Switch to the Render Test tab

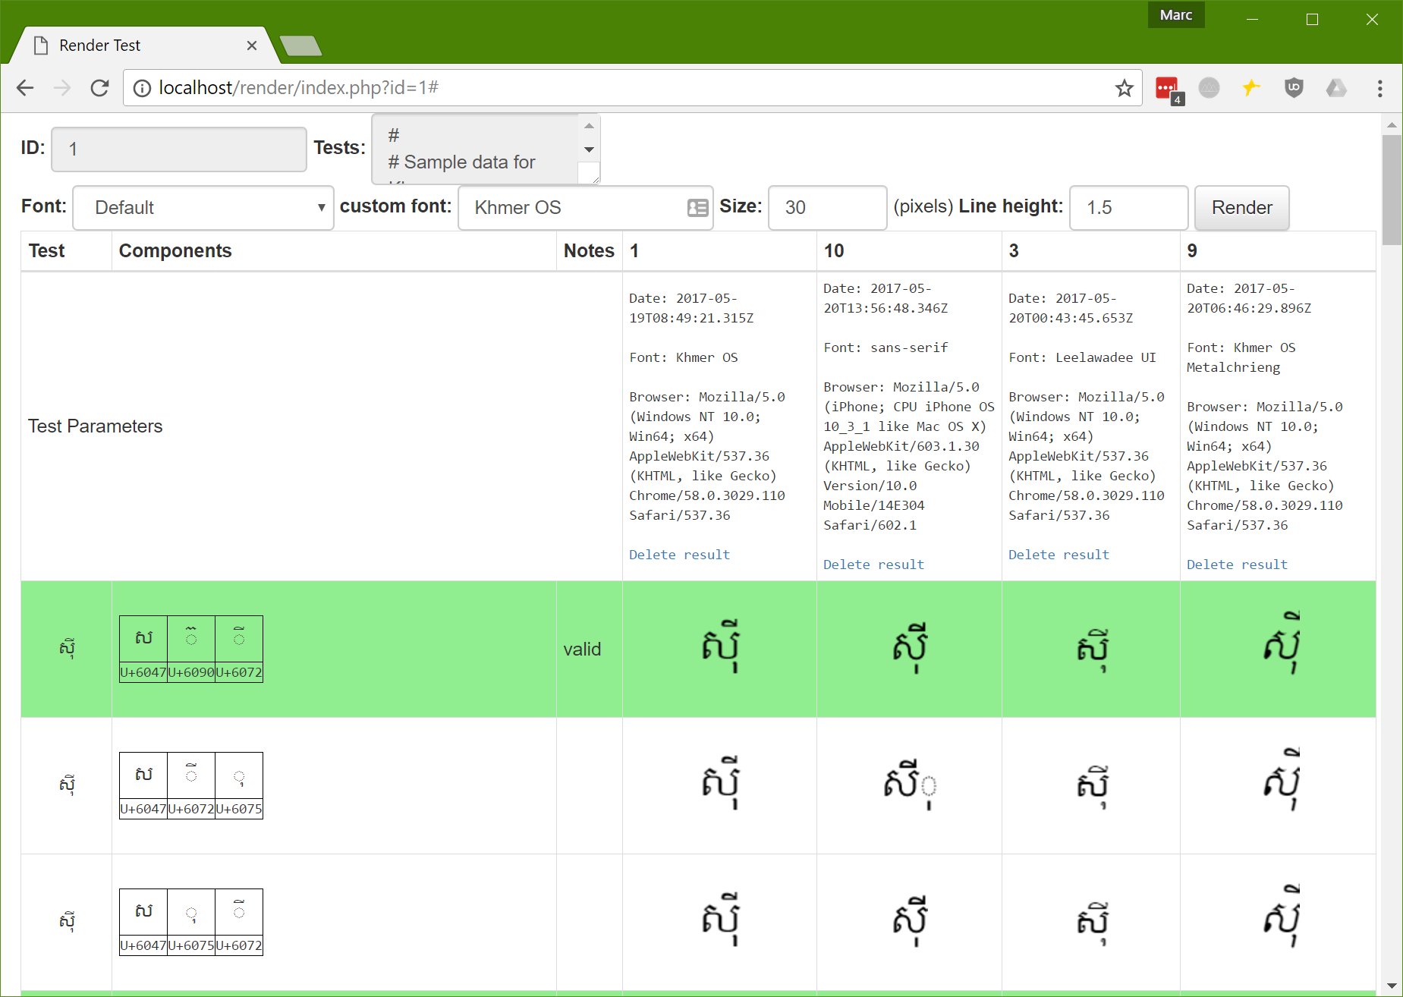point(144,46)
